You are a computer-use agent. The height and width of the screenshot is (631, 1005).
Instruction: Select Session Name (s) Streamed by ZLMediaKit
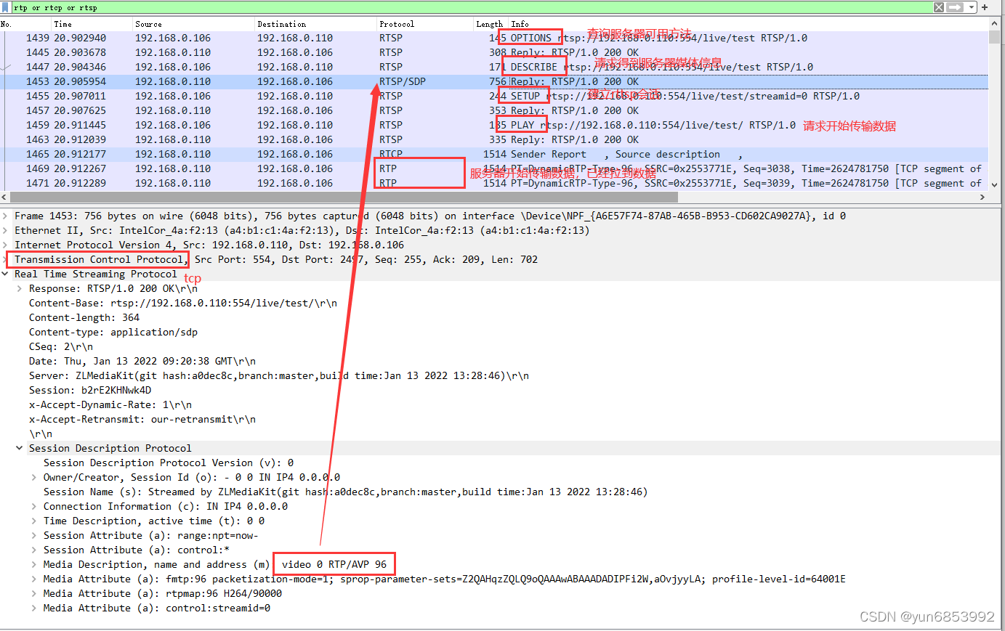click(346, 492)
